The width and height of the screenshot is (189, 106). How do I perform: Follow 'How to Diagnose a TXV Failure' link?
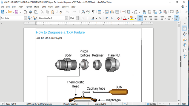tap(60, 32)
